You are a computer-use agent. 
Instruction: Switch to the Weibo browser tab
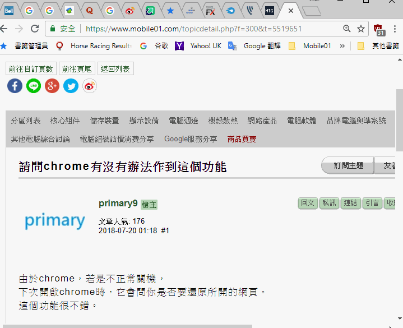point(130,11)
